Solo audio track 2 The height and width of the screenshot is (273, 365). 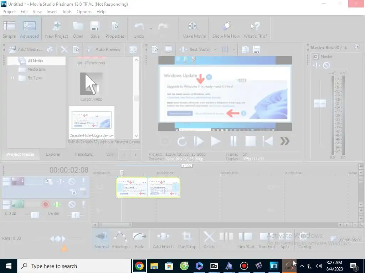[x=83, y=204]
